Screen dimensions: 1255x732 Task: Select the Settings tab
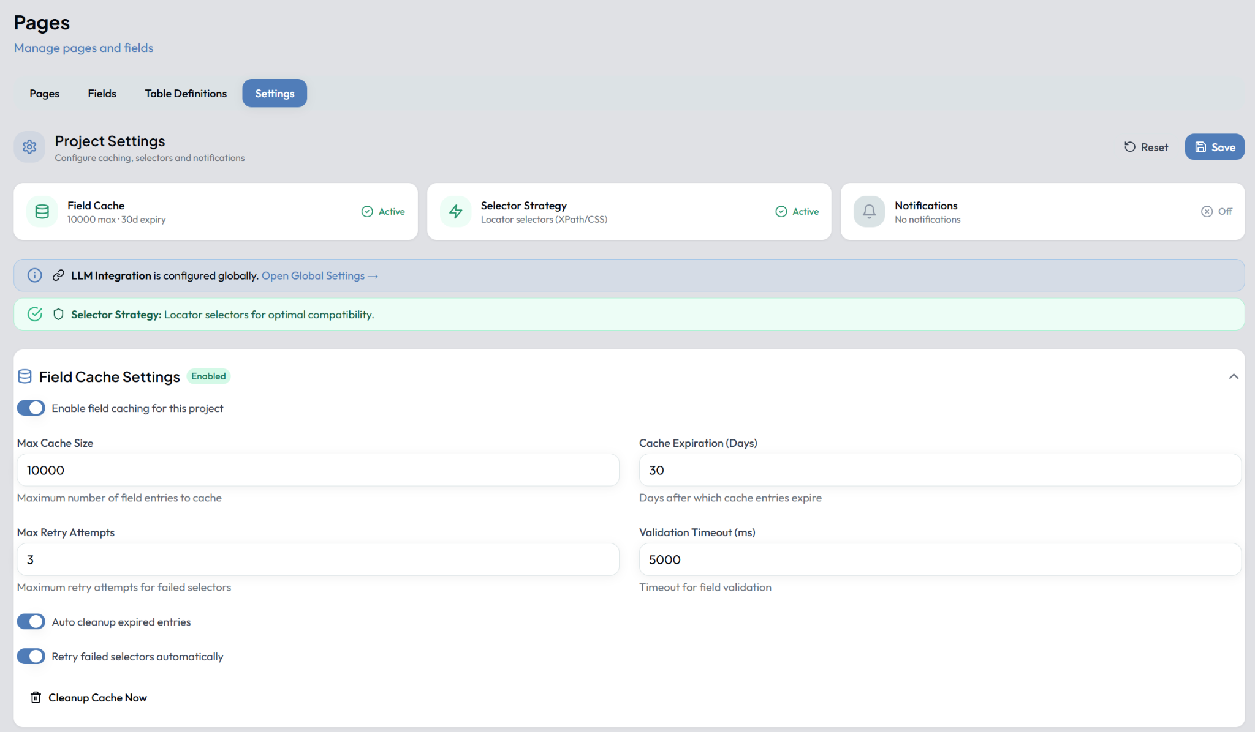click(x=275, y=94)
